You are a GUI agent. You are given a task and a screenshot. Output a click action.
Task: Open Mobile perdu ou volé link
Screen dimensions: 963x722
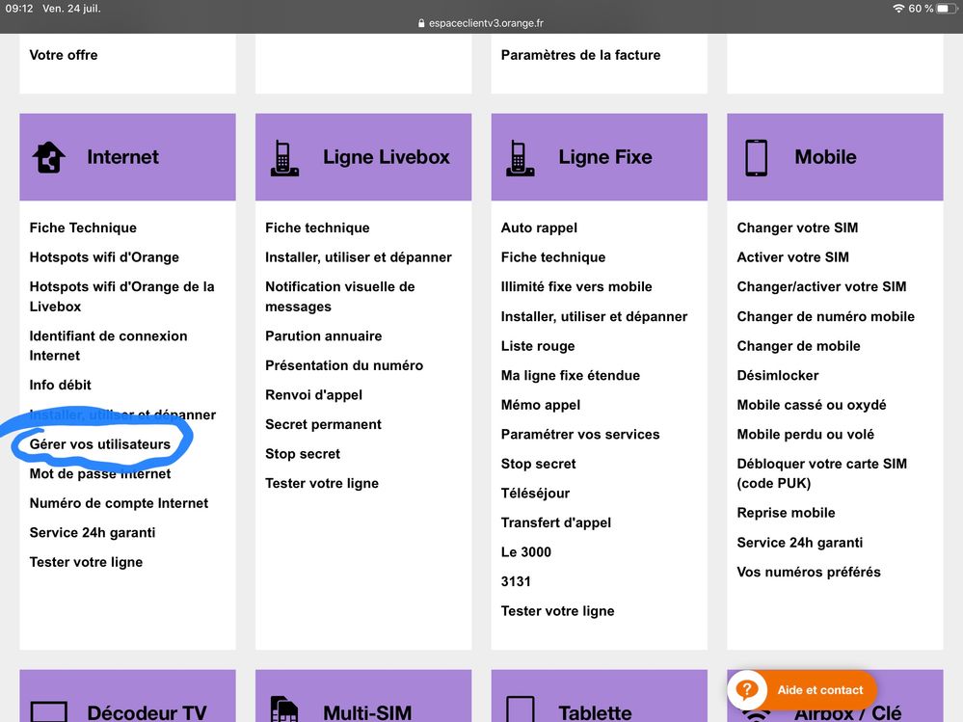[x=806, y=434]
